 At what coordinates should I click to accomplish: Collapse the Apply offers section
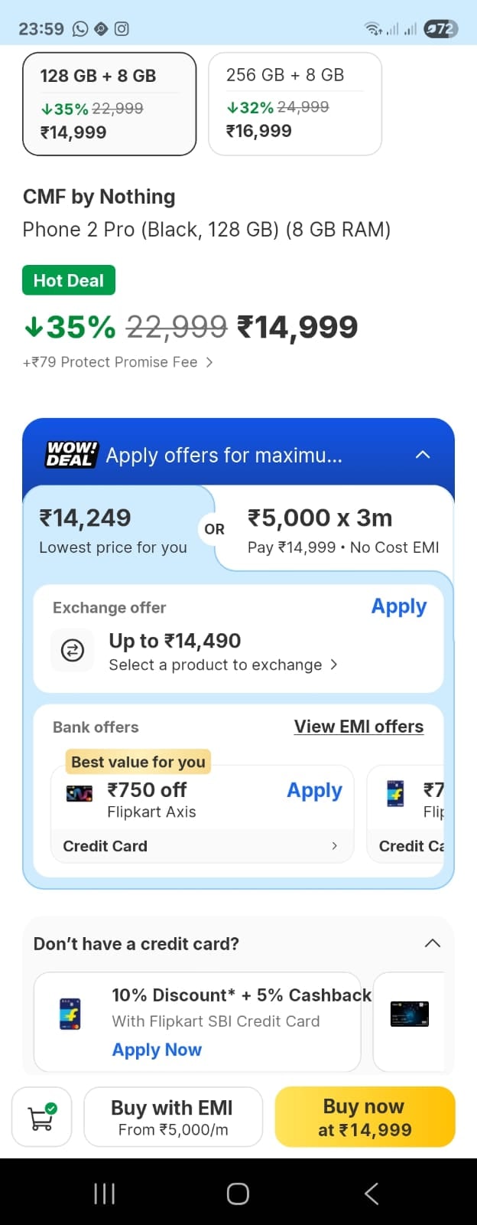423,455
